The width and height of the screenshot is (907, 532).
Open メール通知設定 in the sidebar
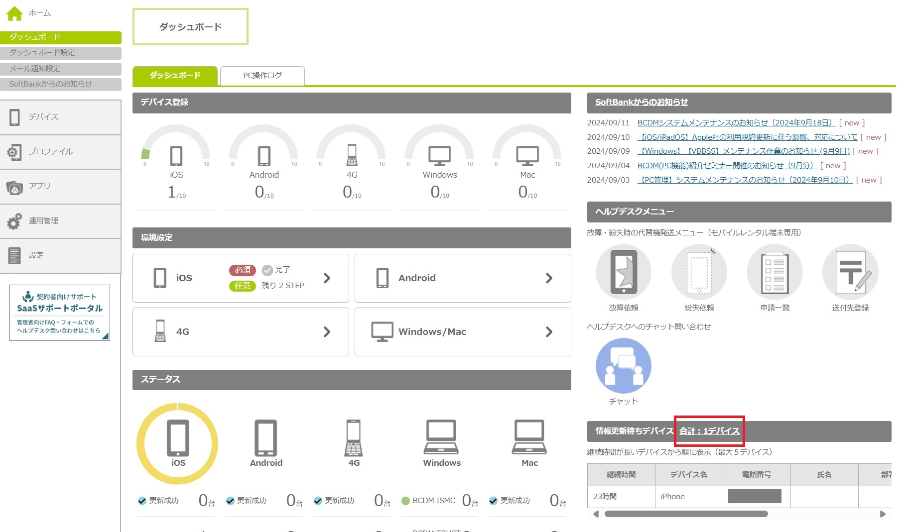[60, 69]
